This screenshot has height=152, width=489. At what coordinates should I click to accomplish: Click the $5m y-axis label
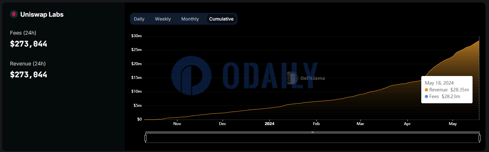137,106
